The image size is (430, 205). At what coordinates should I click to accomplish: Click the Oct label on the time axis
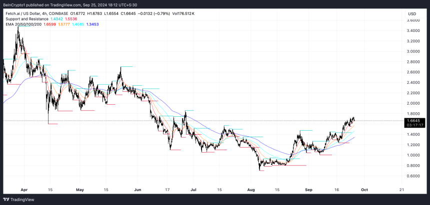tap(364, 190)
